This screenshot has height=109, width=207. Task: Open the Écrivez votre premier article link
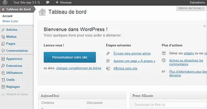point(132,53)
